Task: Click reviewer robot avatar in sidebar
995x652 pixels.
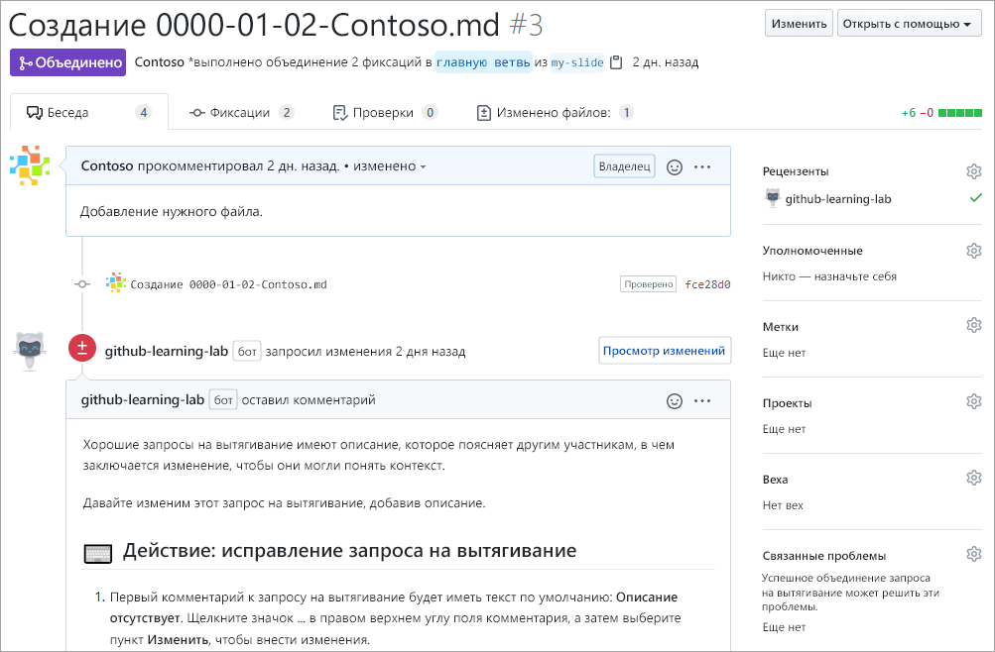Action: point(772,198)
